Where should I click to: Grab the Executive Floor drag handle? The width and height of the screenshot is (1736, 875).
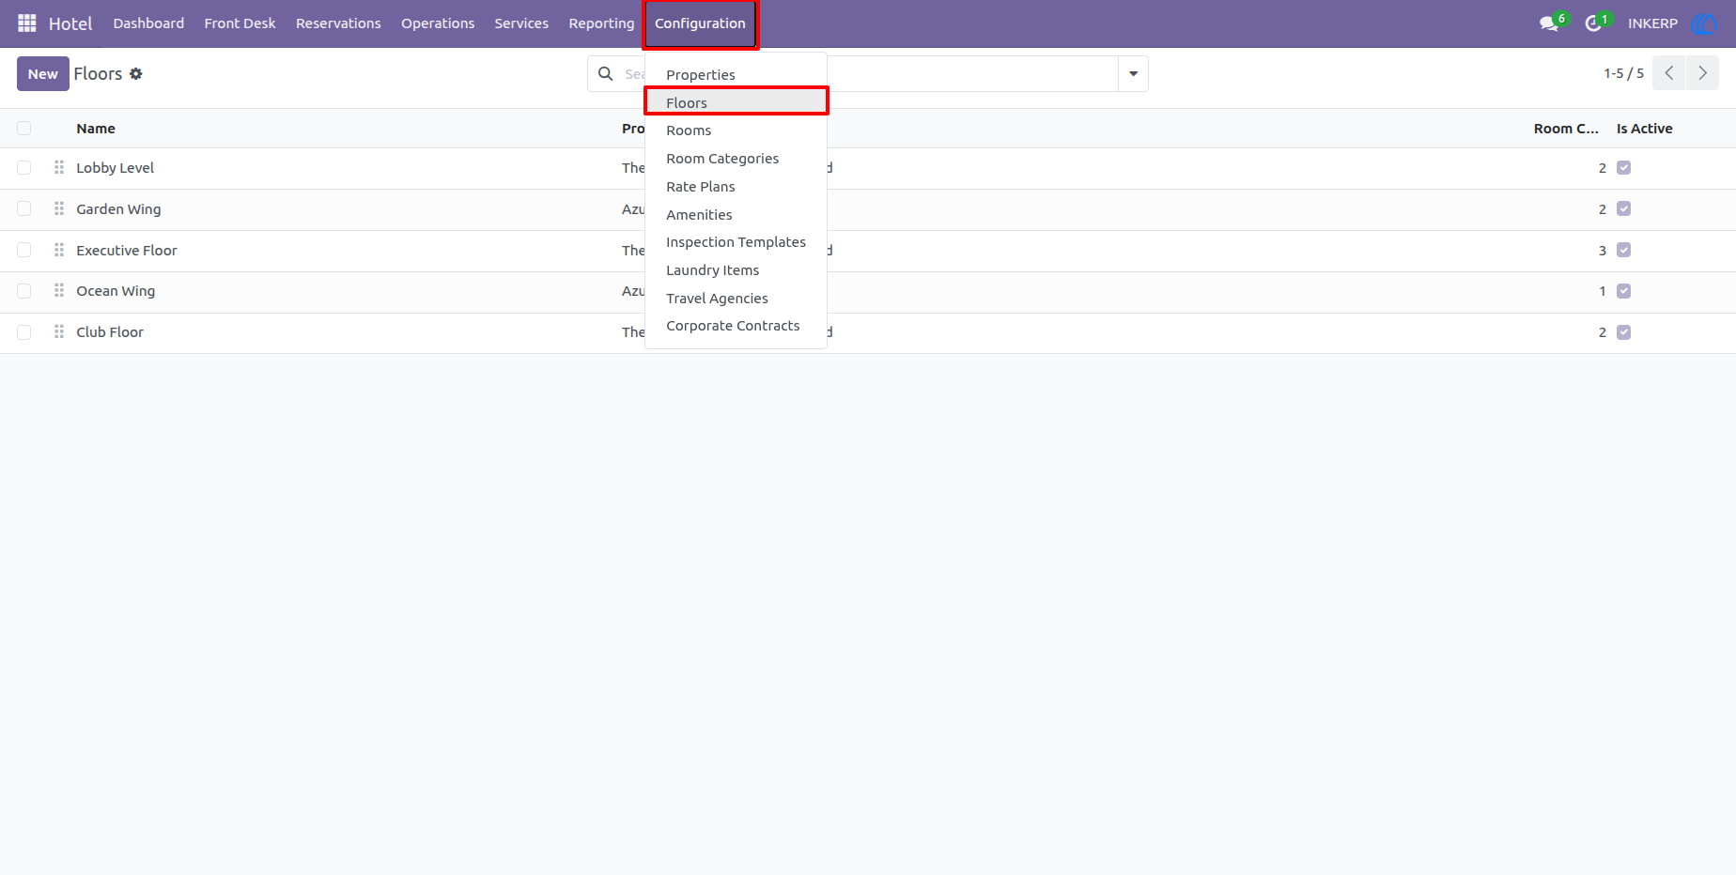[59, 250]
